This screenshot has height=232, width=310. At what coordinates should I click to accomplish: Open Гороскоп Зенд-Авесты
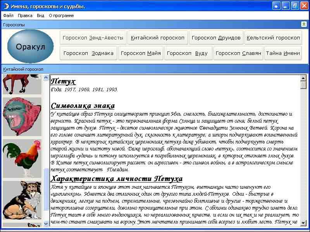(x=93, y=38)
